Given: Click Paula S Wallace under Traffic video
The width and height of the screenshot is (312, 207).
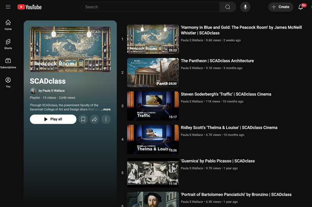Looking at the screenshot, I should (x=192, y=102).
